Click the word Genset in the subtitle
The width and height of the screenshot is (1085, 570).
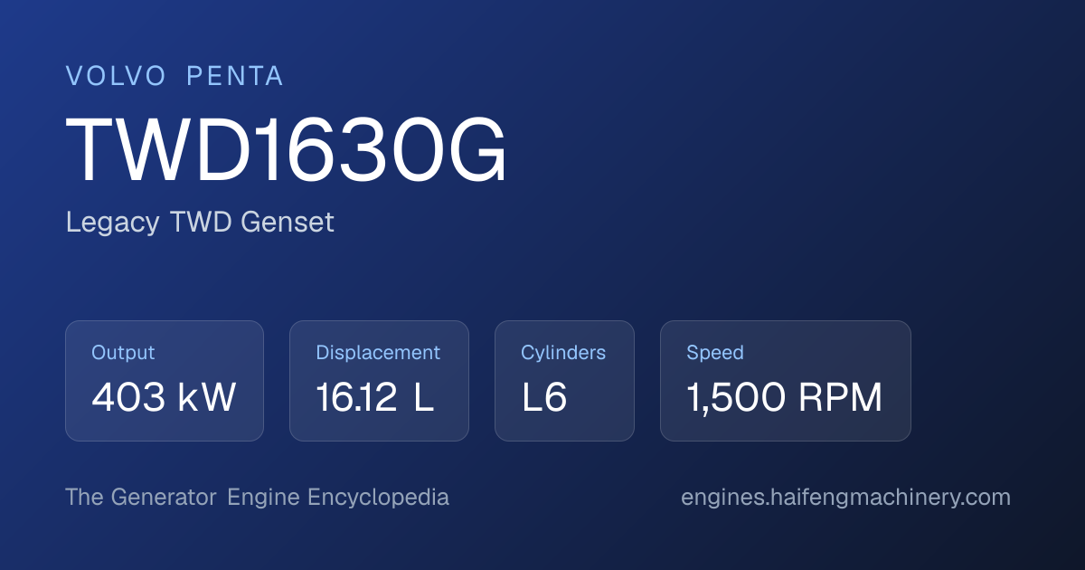click(x=288, y=223)
